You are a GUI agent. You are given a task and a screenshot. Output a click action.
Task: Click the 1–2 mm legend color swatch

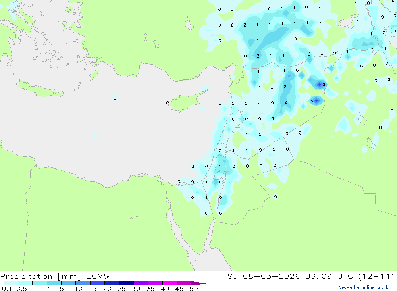(x=39, y=283)
